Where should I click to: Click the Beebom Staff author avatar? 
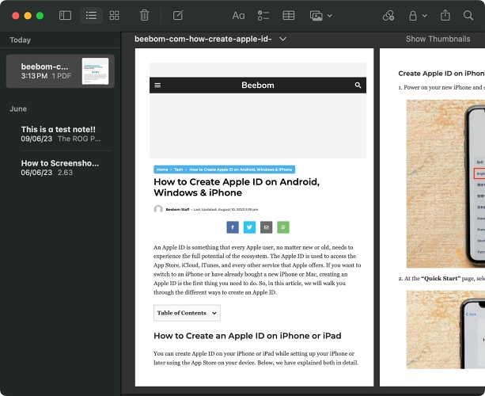click(x=158, y=209)
